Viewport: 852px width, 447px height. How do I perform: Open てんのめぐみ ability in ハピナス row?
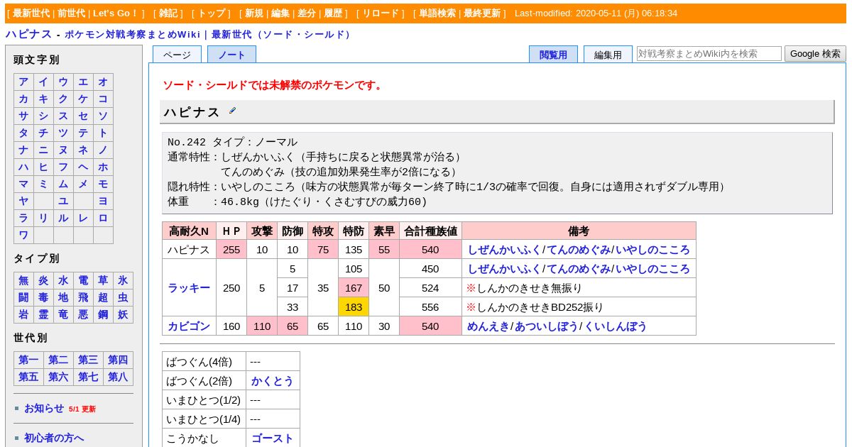click(578, 250)
